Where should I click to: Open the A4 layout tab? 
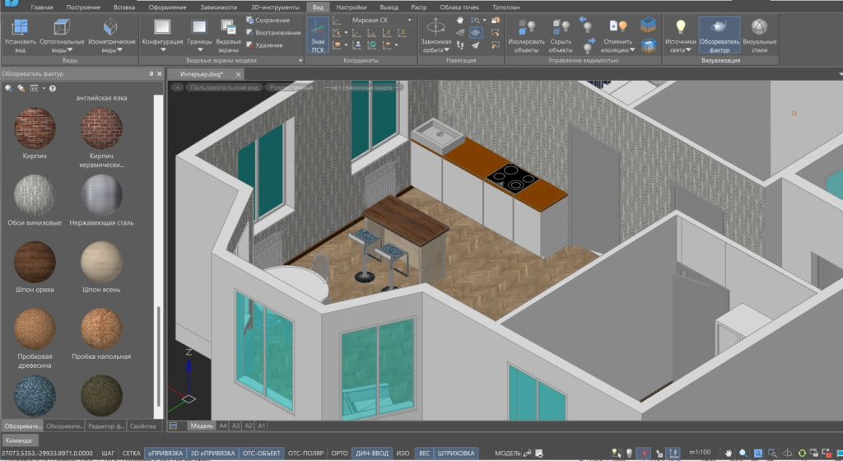pos(222,426)
